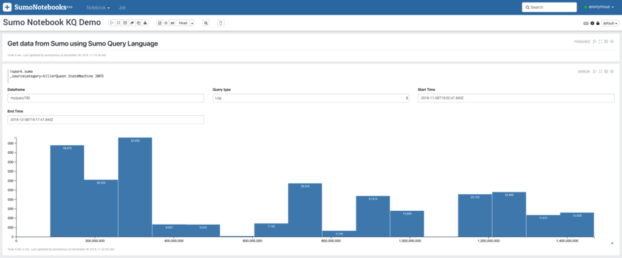Screen dimensions: 622x258
Task: Toggle code editor visibility in notebook toolbar
Action: [118, 23]
